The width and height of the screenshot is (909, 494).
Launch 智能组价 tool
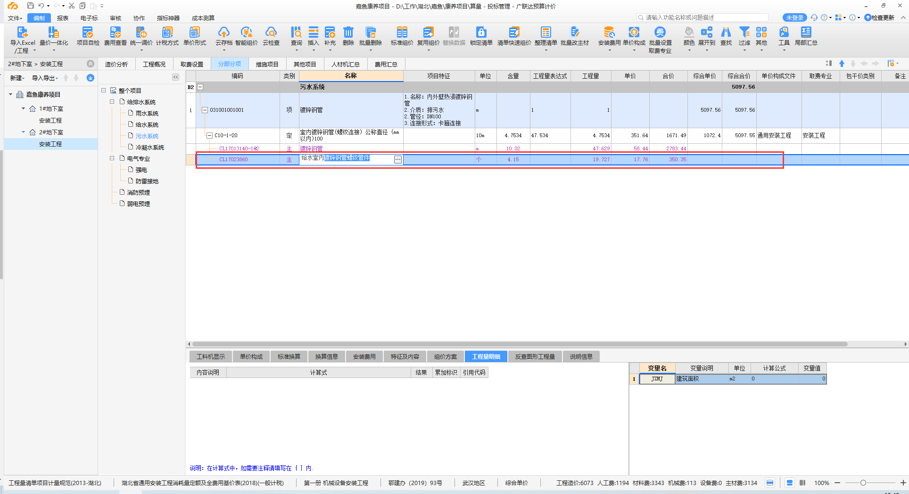[x=246, y=36]
